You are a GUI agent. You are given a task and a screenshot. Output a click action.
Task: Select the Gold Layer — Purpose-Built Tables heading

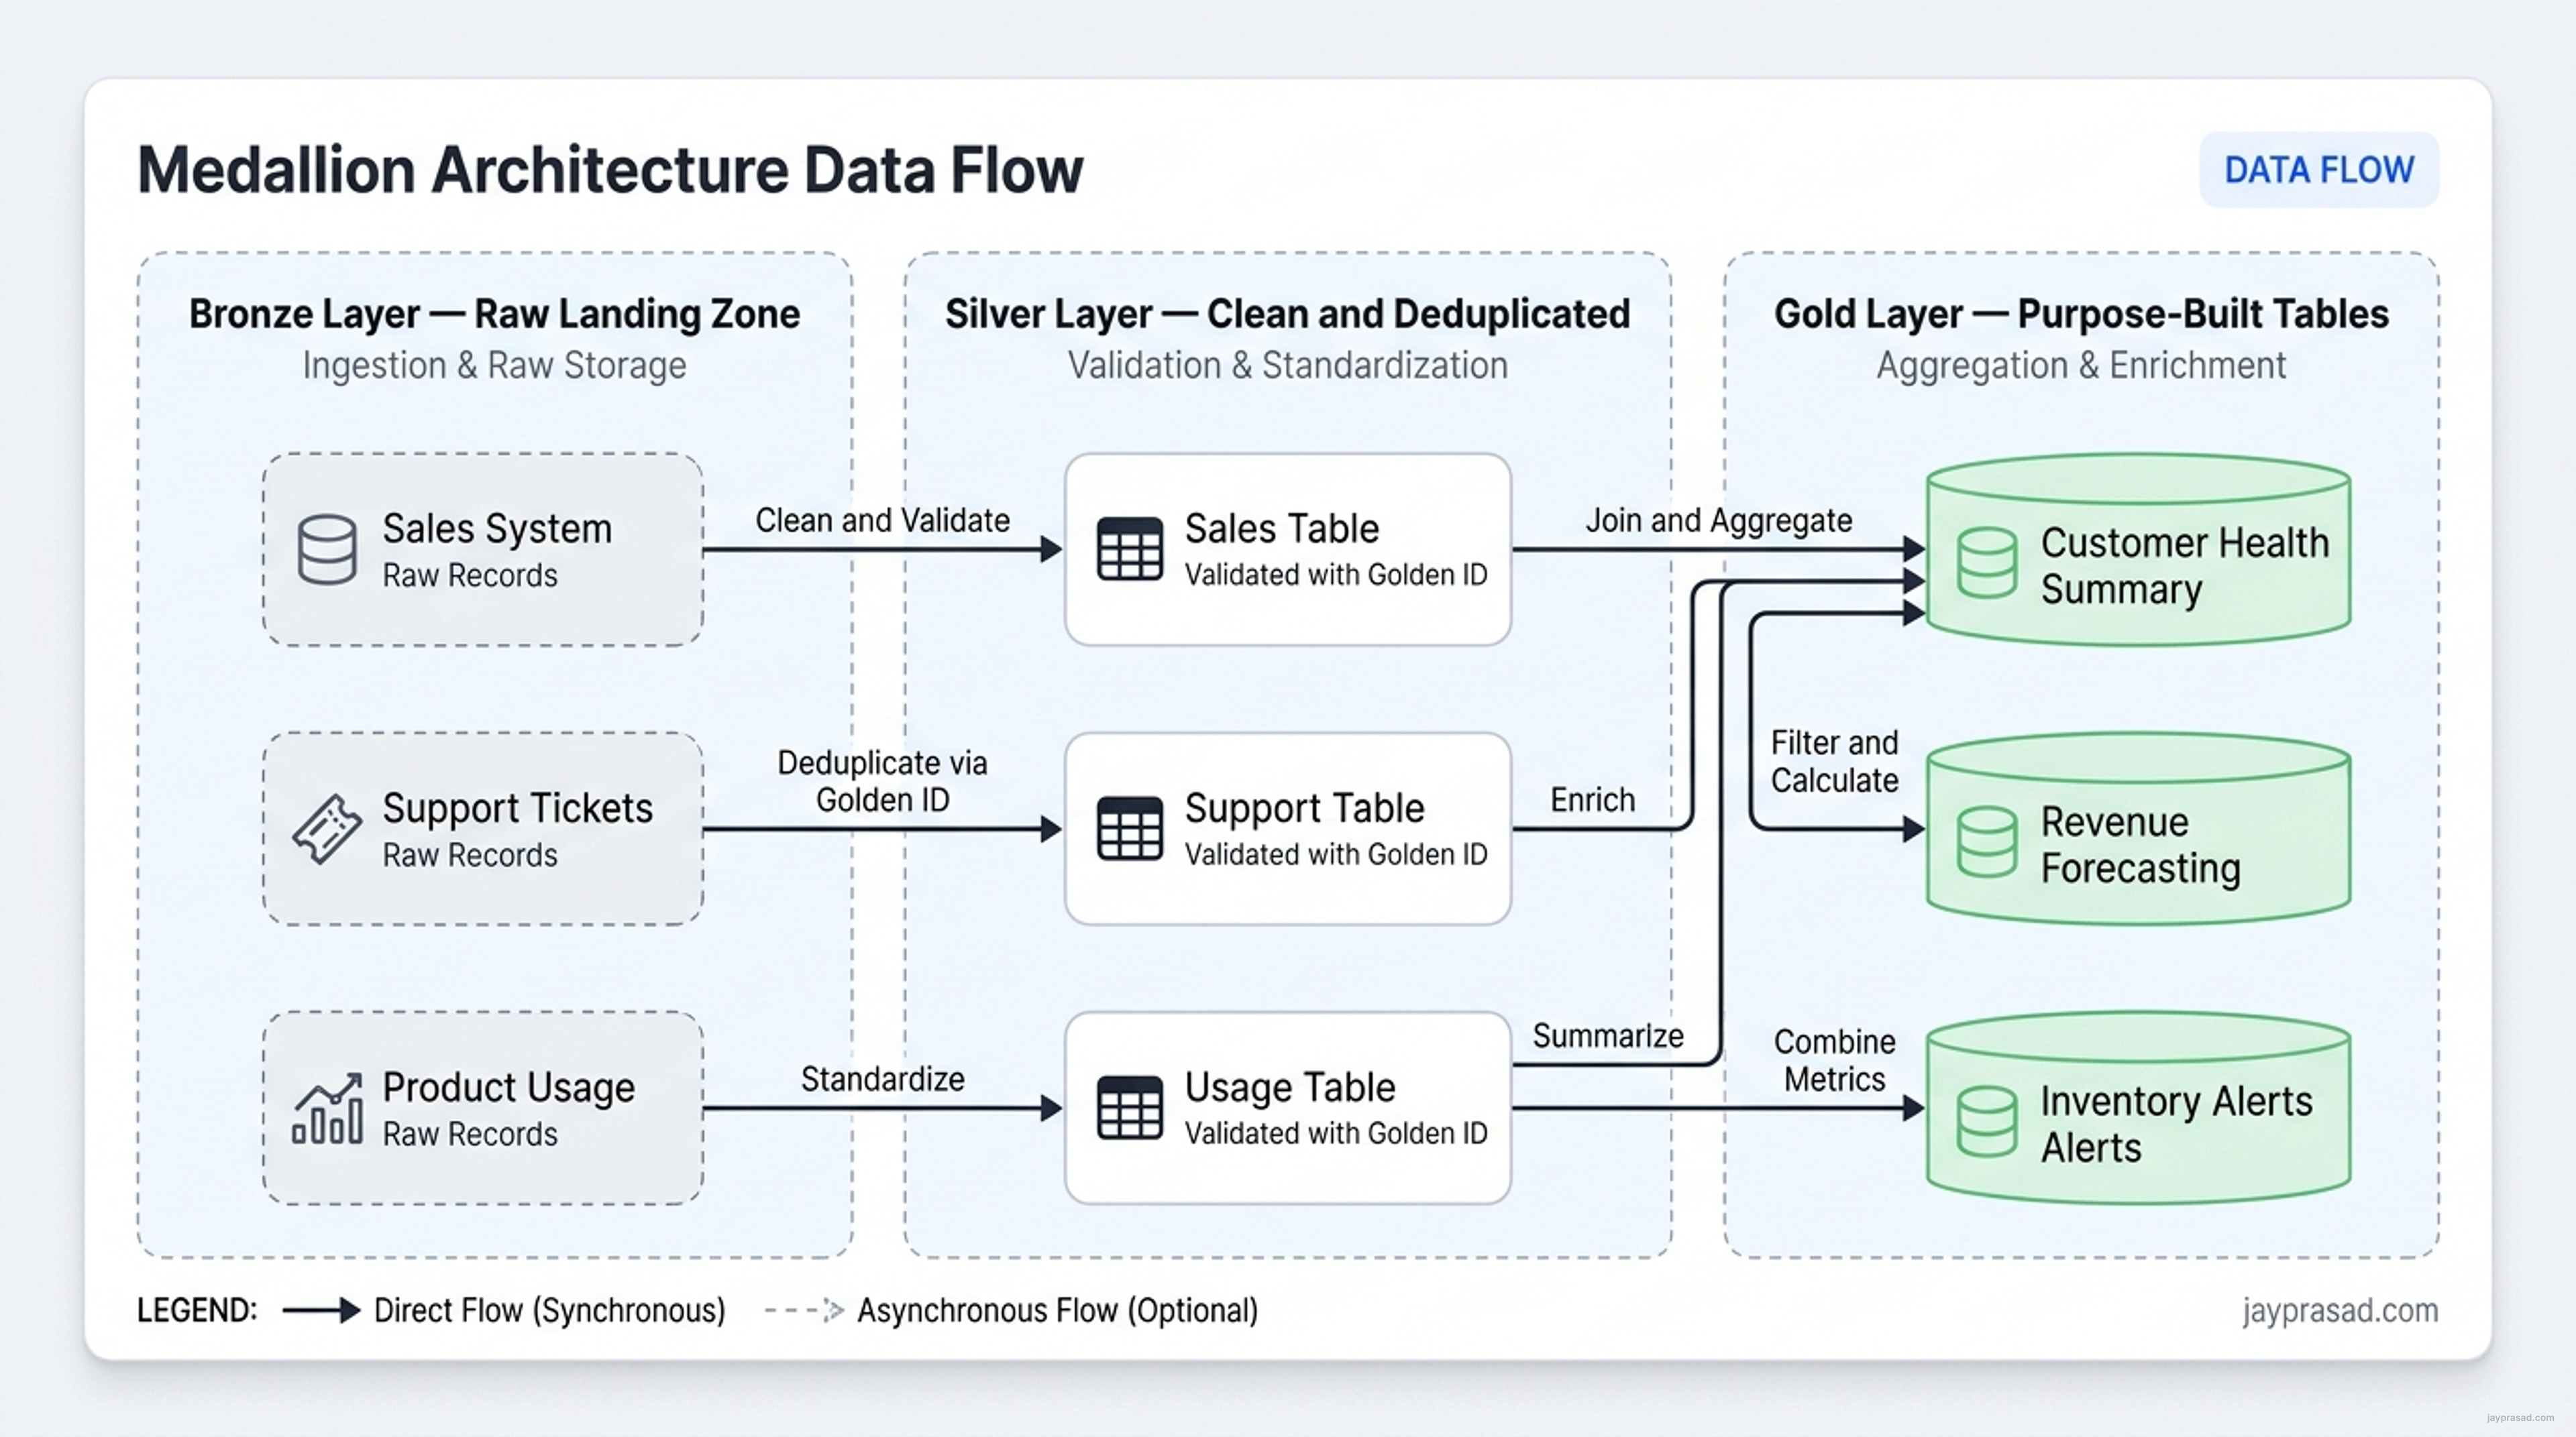[x=2081, y=314]
